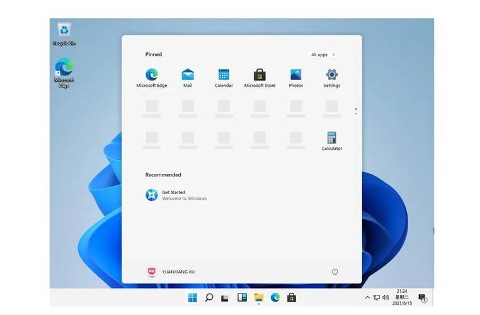Viewport: 480px width, 315px height.
Task: Open Microsoft Store from the taskbar
Action: pos(292,297)
